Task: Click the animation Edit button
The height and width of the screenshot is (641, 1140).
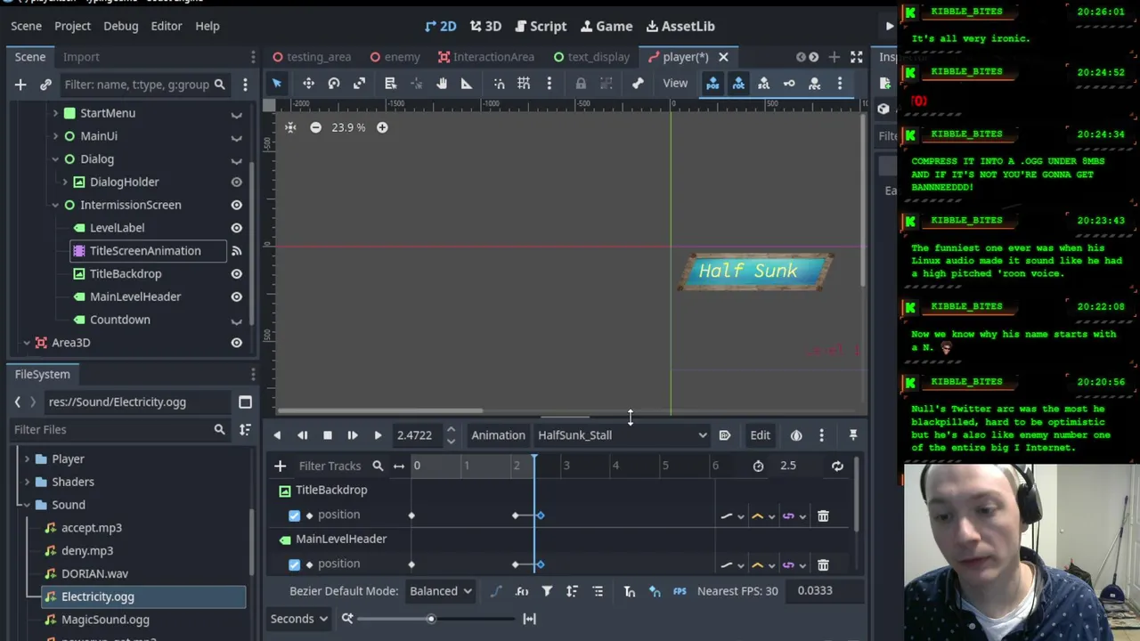Action: 760,435
